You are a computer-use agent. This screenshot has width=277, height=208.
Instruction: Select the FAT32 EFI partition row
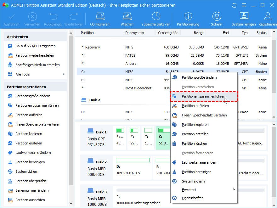(173, 55)
